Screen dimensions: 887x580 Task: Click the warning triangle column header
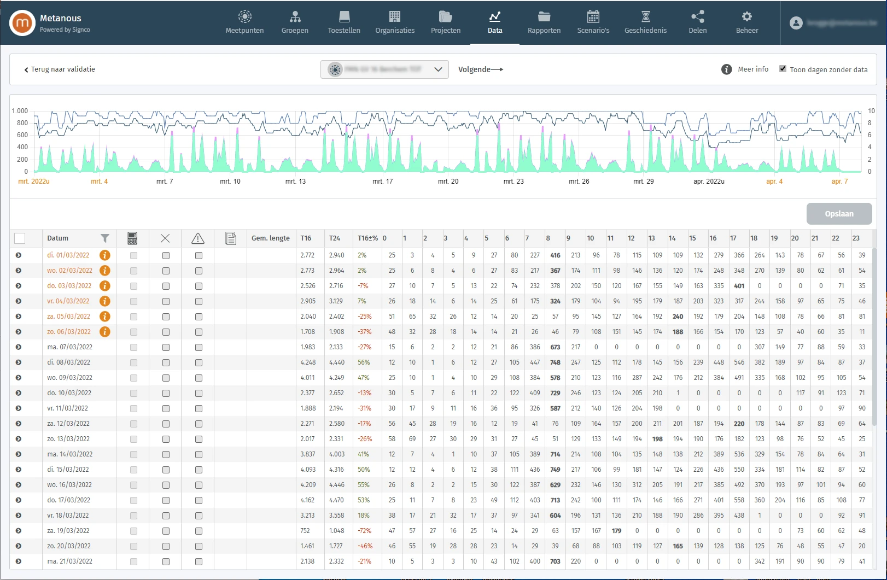point(198,238)
